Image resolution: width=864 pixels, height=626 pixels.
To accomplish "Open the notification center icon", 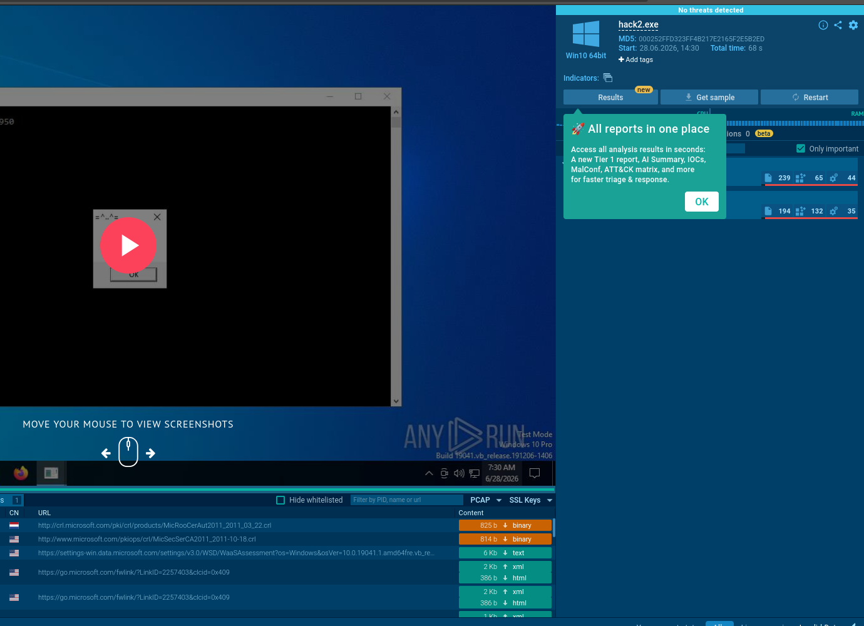I will coord(535,473).
